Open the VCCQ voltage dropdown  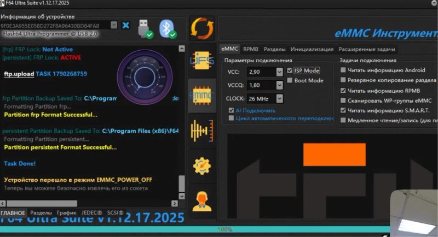pos(279,85)
